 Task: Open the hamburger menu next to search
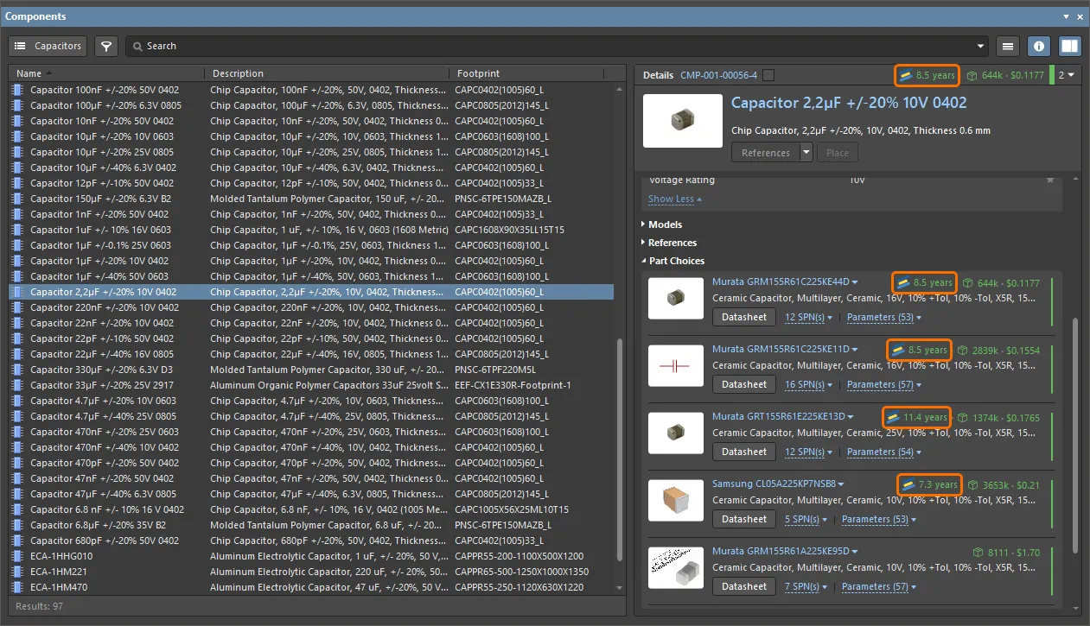click(1007, 46)
